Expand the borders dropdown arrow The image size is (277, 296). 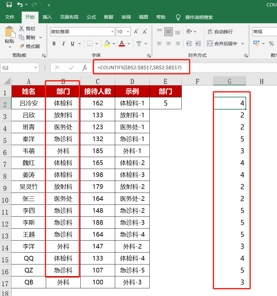pyautogui.click(x=97, y=43)
